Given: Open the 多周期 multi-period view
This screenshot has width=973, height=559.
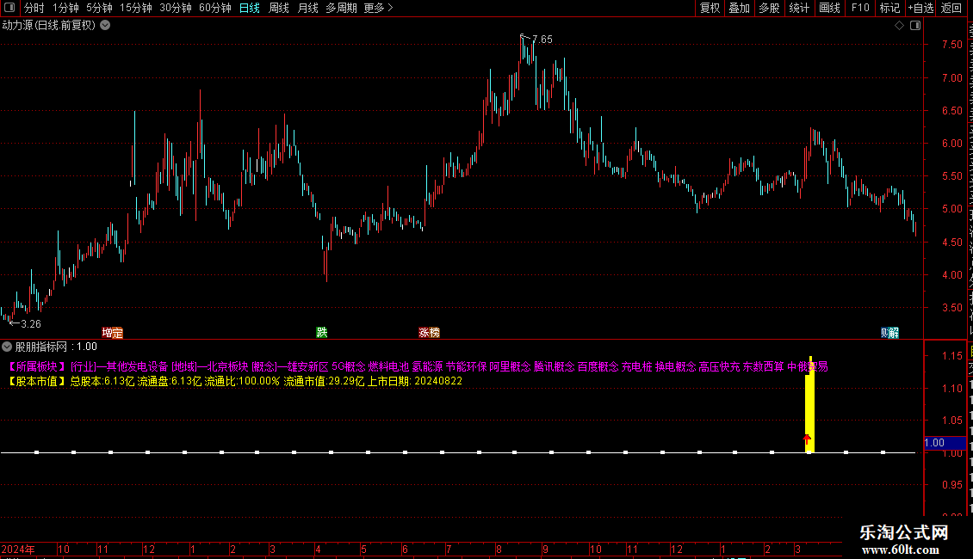Looking at the screenshot, I should pos(341,8).
